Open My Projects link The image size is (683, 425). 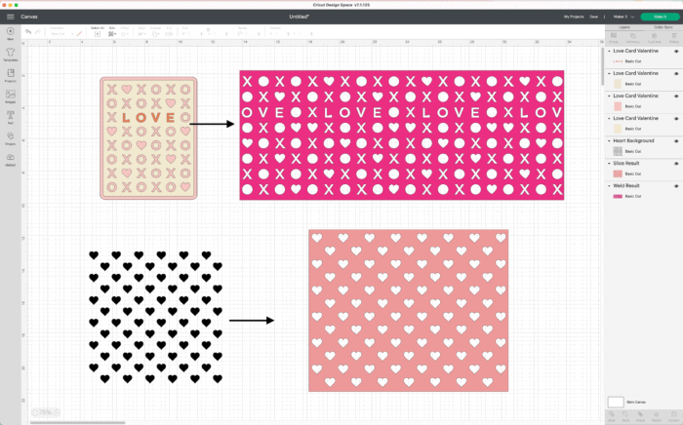[x=575, y=17]
